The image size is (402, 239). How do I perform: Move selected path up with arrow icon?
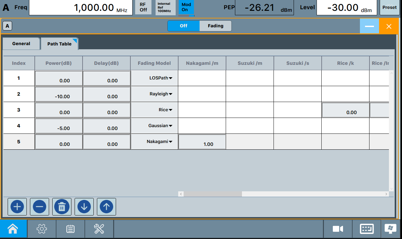click(x=106, y=207)
